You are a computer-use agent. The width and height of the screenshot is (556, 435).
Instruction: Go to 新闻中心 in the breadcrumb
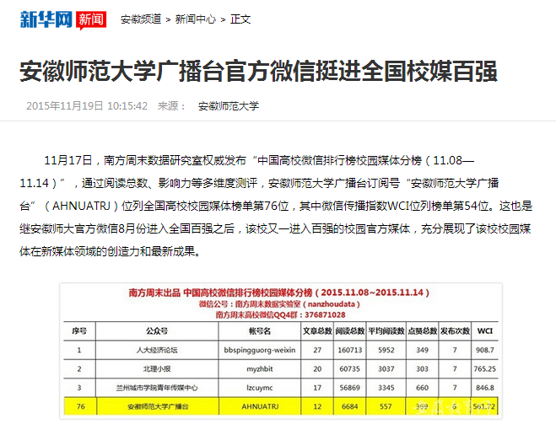tap(195, 19)
